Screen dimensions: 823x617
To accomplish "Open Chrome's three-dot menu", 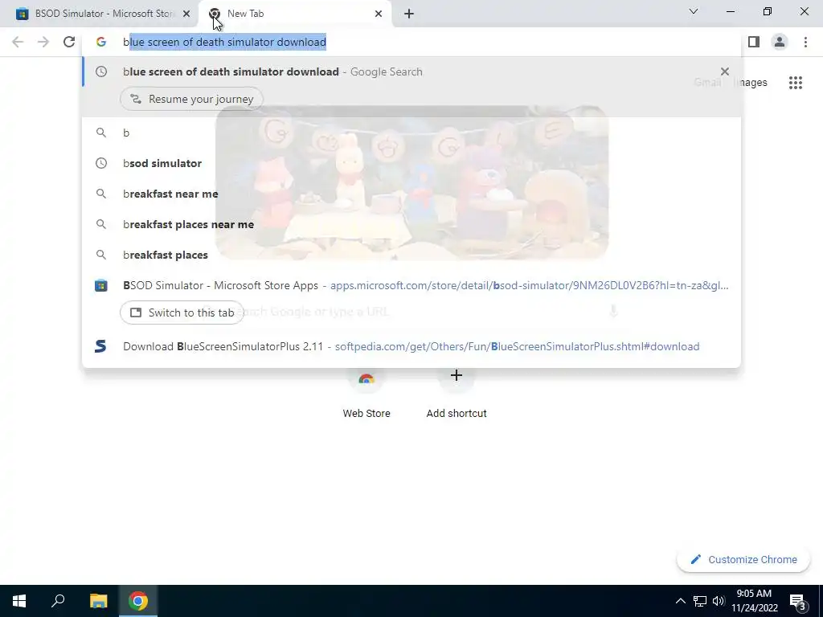I will tap(805, 42).
